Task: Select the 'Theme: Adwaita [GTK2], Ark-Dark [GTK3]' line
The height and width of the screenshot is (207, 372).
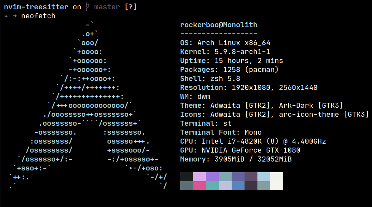Action: (x=261, y=105)
